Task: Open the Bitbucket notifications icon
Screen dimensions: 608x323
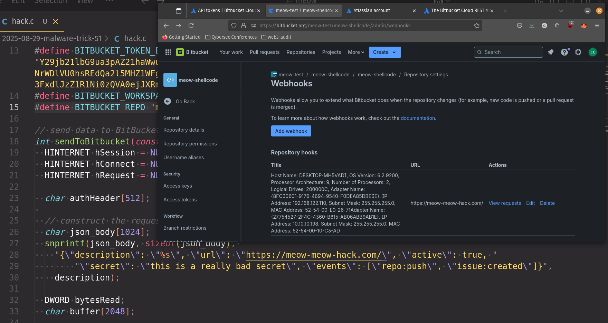Action: 551,52
